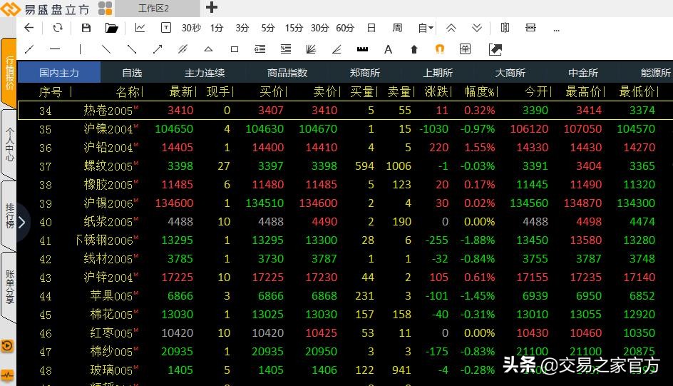The height and width of the screenshot is (386, 673).
Task: Open the four-square workspace grid icon
Action: (x=106, y=8)
